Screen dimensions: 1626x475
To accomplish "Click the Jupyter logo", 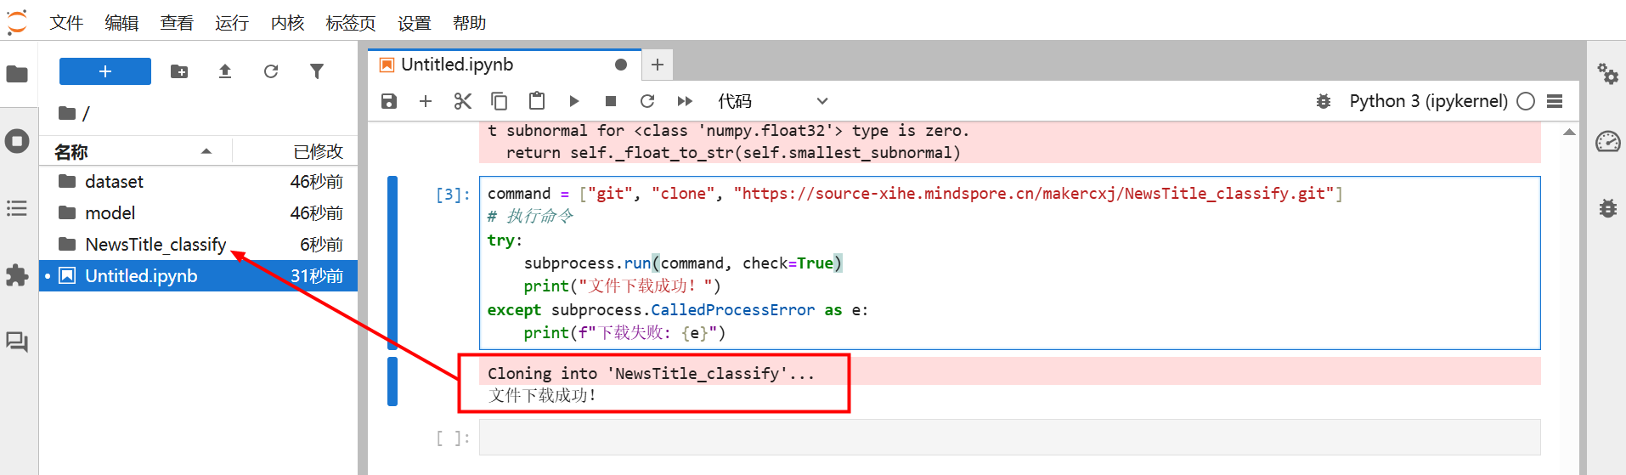I will 17,22.
